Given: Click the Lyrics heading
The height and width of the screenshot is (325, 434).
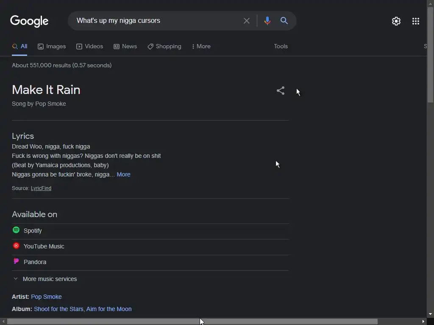Looking at the screenshot, I should (x=23, y=136).
